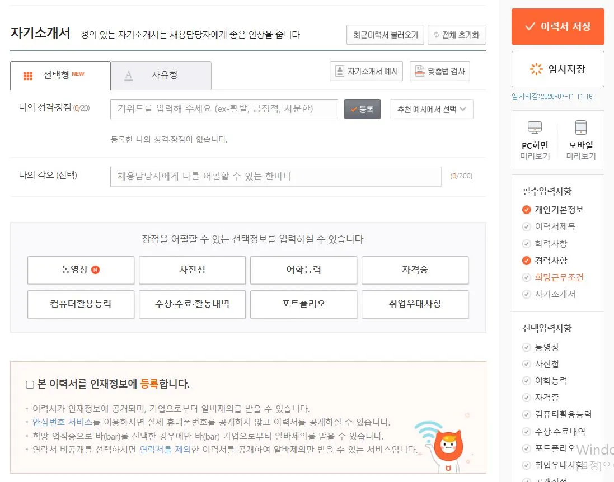Screen dimensions: 614x482
Task: Click the 나의 각오 text input field
Action: pyautogui.click(x=275, y=177)
